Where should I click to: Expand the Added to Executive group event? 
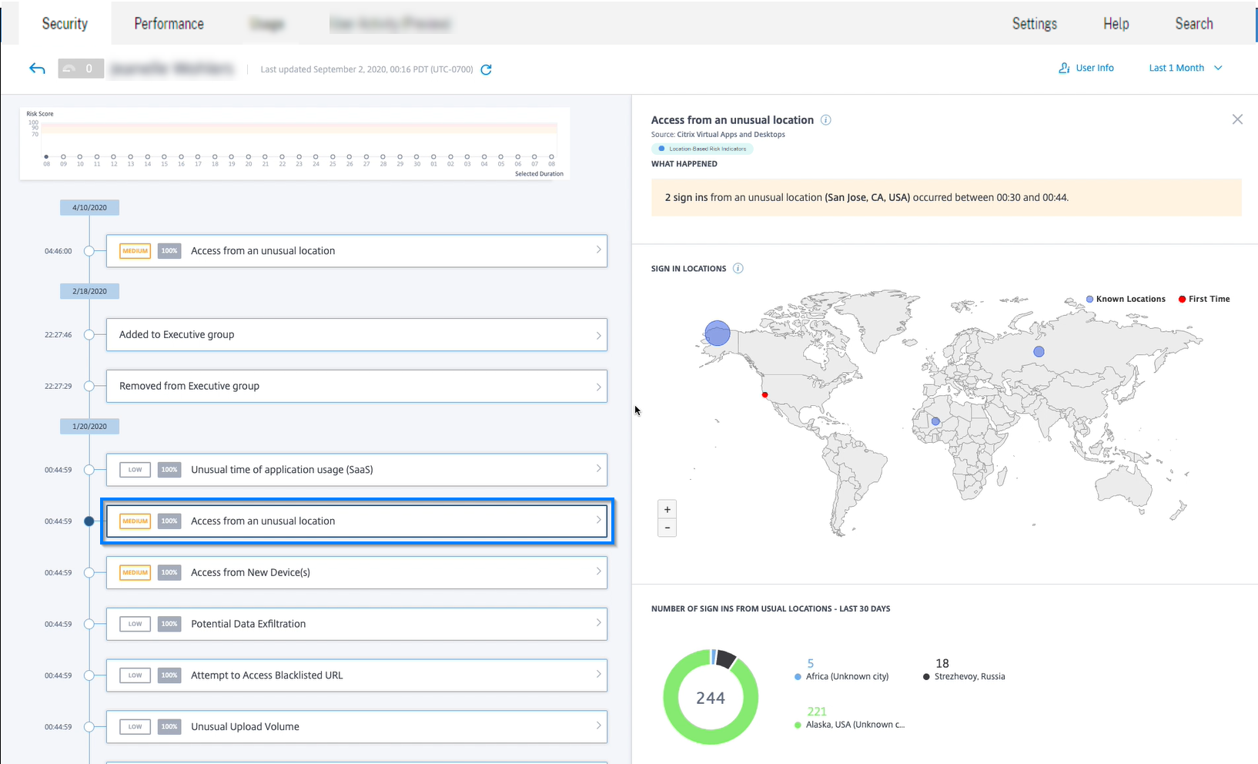point(356,335)
